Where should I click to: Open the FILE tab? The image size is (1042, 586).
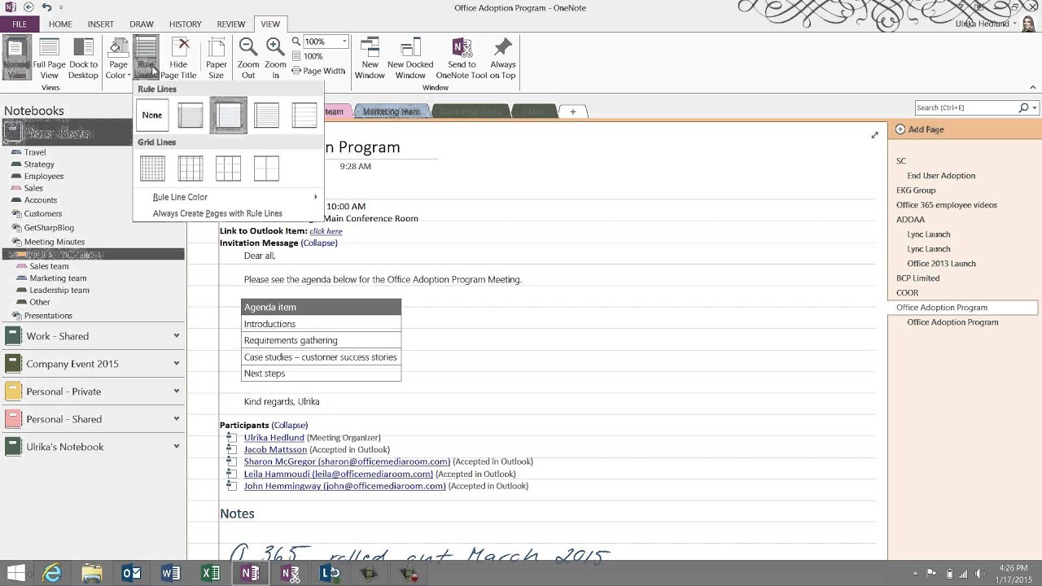tap(19, 24)
